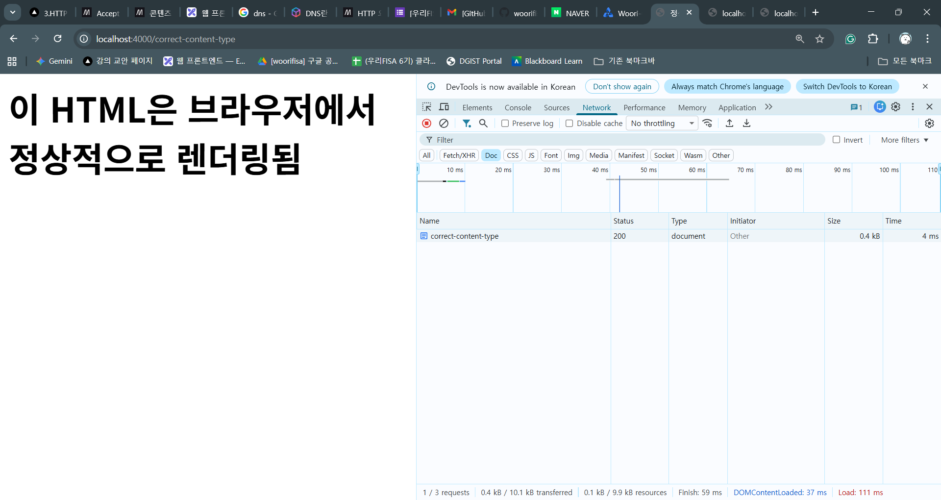Click Always match Chrome's language
Screen dimensions: 941x500
[727, 86]
